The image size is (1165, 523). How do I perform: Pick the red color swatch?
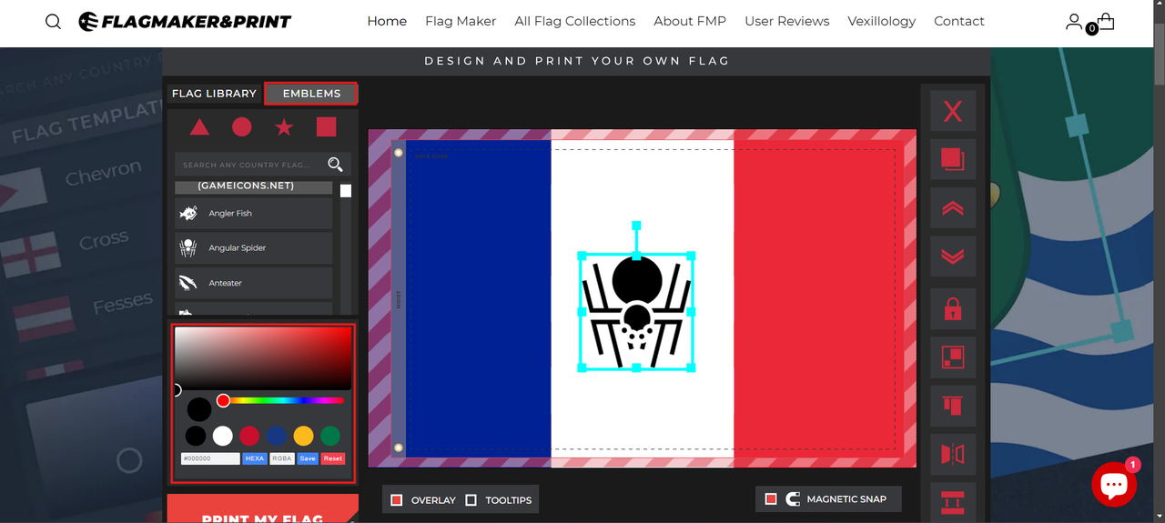(249, 436)
